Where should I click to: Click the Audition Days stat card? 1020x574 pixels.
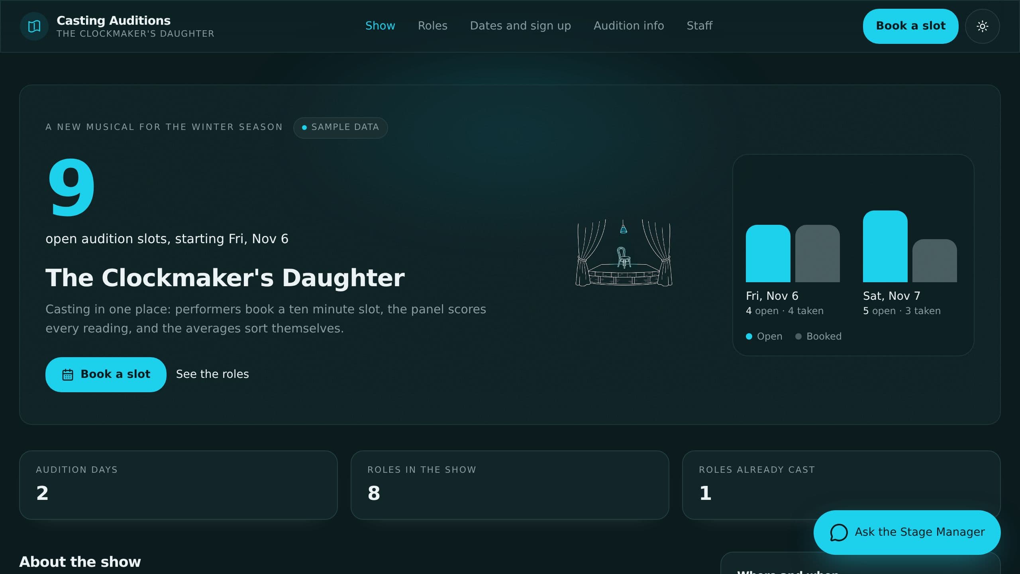tap(178, 485)
